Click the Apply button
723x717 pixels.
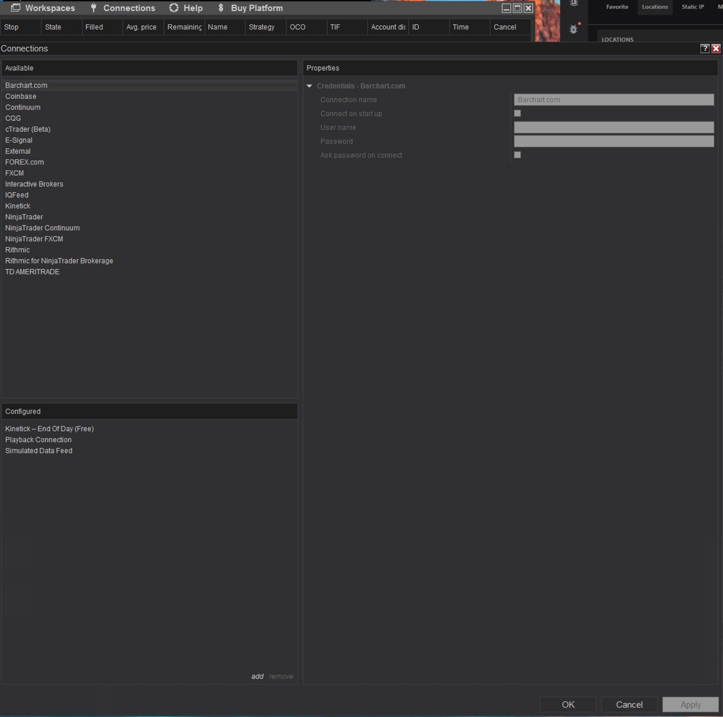point(690,704)
